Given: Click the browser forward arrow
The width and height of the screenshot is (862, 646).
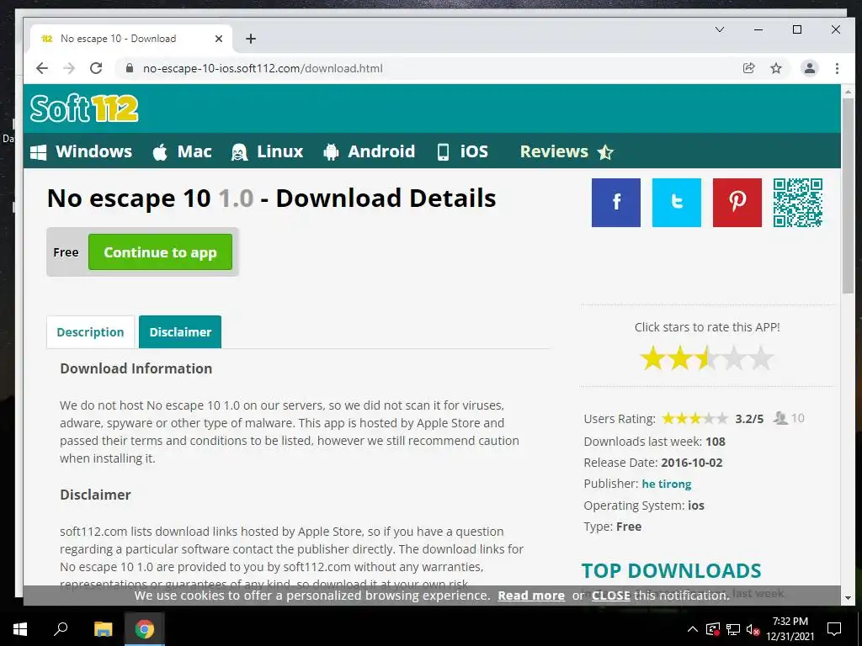Looking at the screenshot, I should [69, 68].
